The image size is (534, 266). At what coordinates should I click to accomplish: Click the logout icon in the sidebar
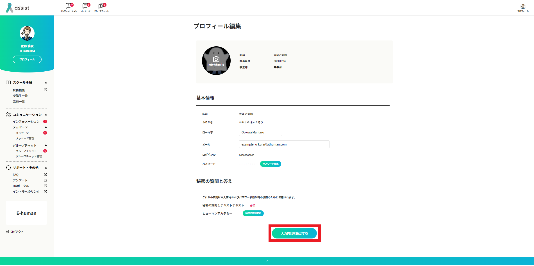(x=7, y=231)
